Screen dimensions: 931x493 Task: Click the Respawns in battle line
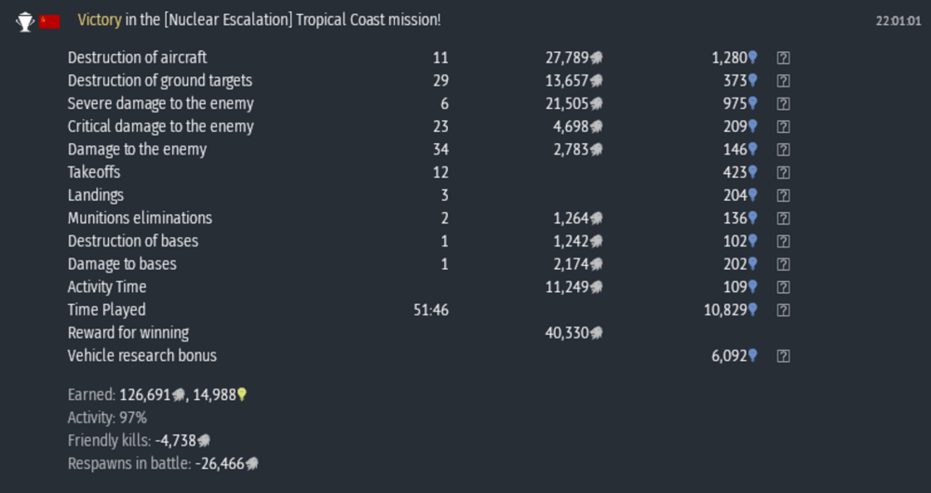[162, 463]
